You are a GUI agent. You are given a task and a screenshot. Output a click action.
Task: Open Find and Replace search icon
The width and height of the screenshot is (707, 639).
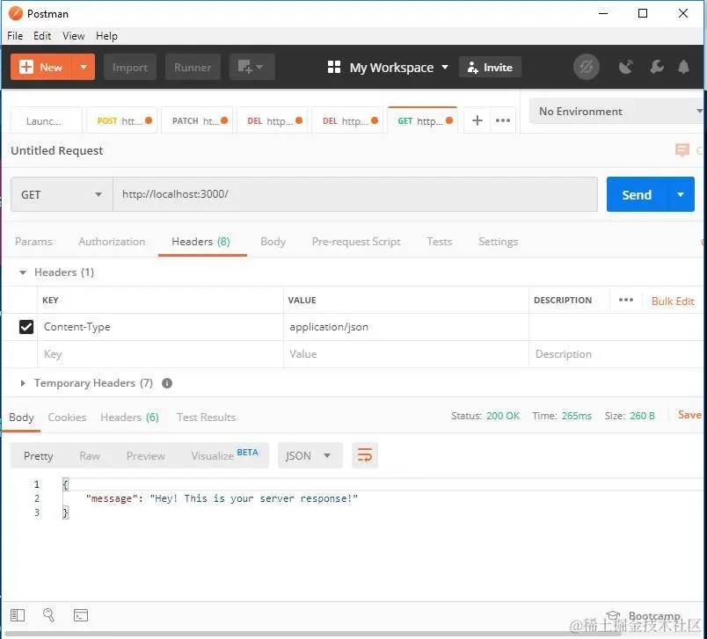point(48,615)
